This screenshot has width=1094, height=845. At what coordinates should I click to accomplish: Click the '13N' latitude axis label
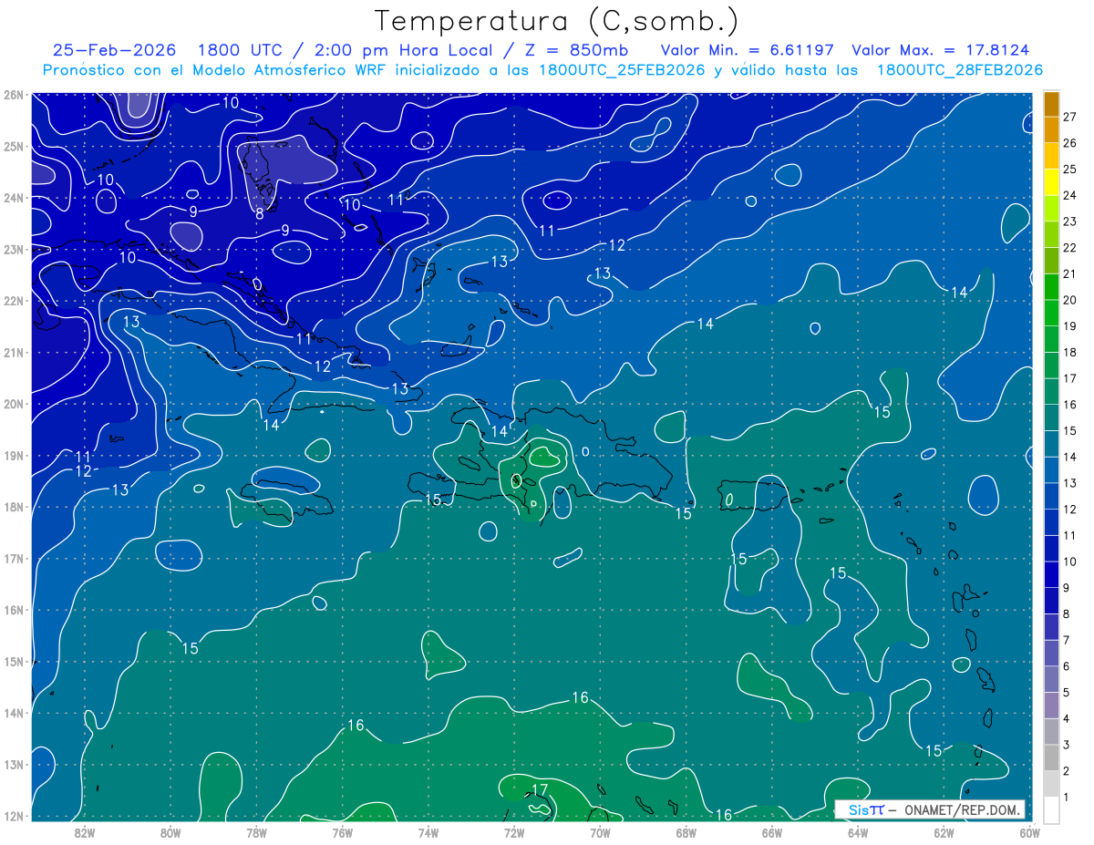pyautogui.click(x=13, y=764)
